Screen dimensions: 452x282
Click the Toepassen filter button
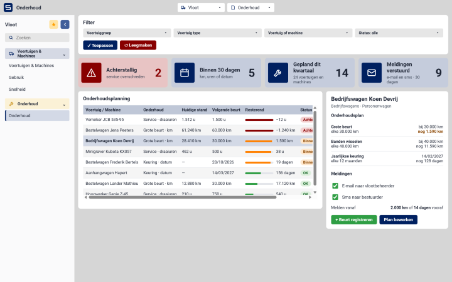100,45
